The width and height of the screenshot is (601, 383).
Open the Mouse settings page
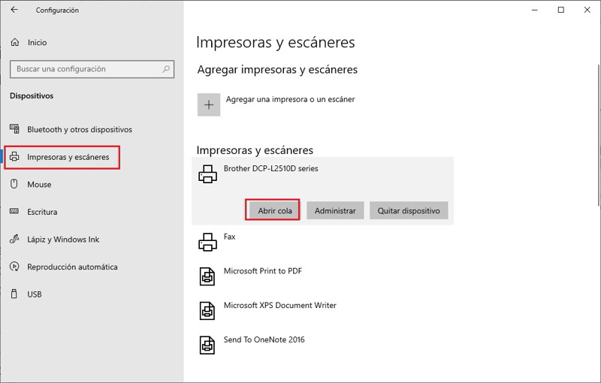pyautogui.click(x=39, y=185)
